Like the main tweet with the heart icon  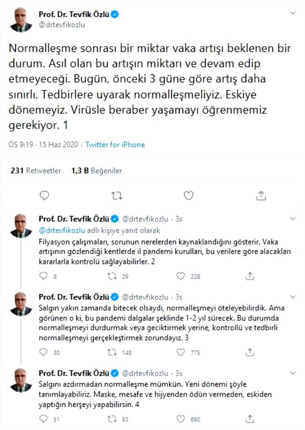click(x=189, y=195)
